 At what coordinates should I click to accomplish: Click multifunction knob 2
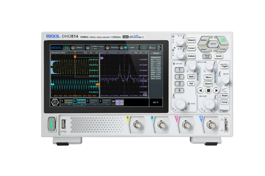(x=181, y=55)
